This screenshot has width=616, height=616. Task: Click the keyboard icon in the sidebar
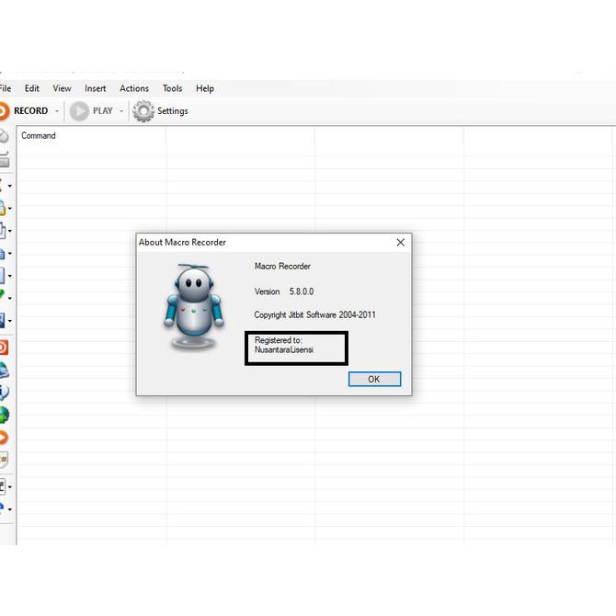pyautogui.click(x=4, y=159)
